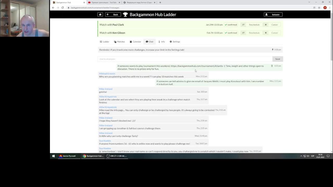333x187 pixels.
Task: Click confirmed status for Feb 7th match
Action: (x=231, y=33)
